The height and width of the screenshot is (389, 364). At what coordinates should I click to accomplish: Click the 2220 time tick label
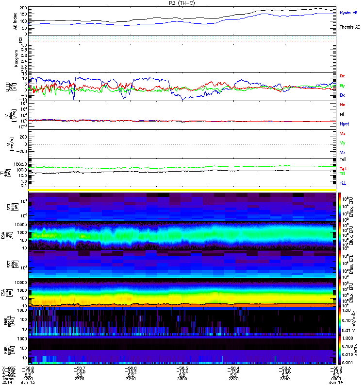pyautogui.click(x=79, y=379)
